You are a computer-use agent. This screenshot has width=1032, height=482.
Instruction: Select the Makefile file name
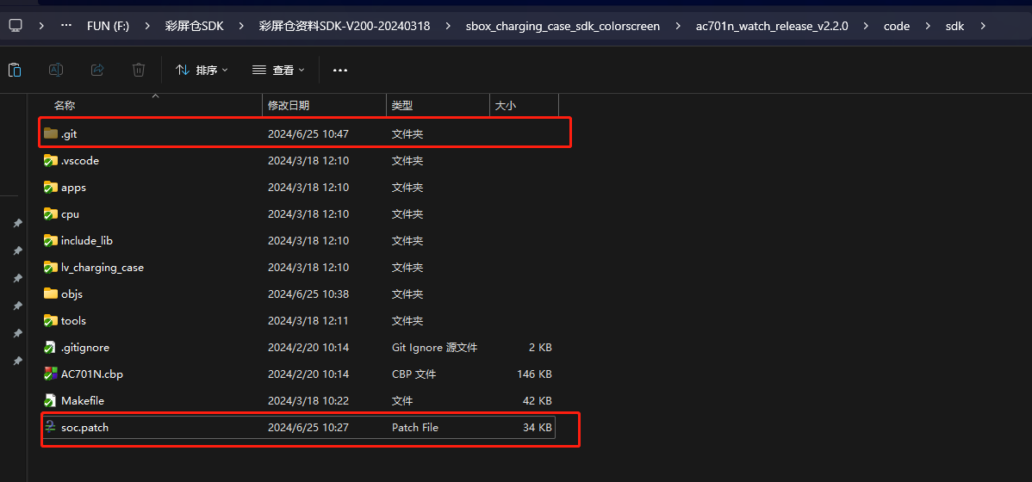(83, 400)
